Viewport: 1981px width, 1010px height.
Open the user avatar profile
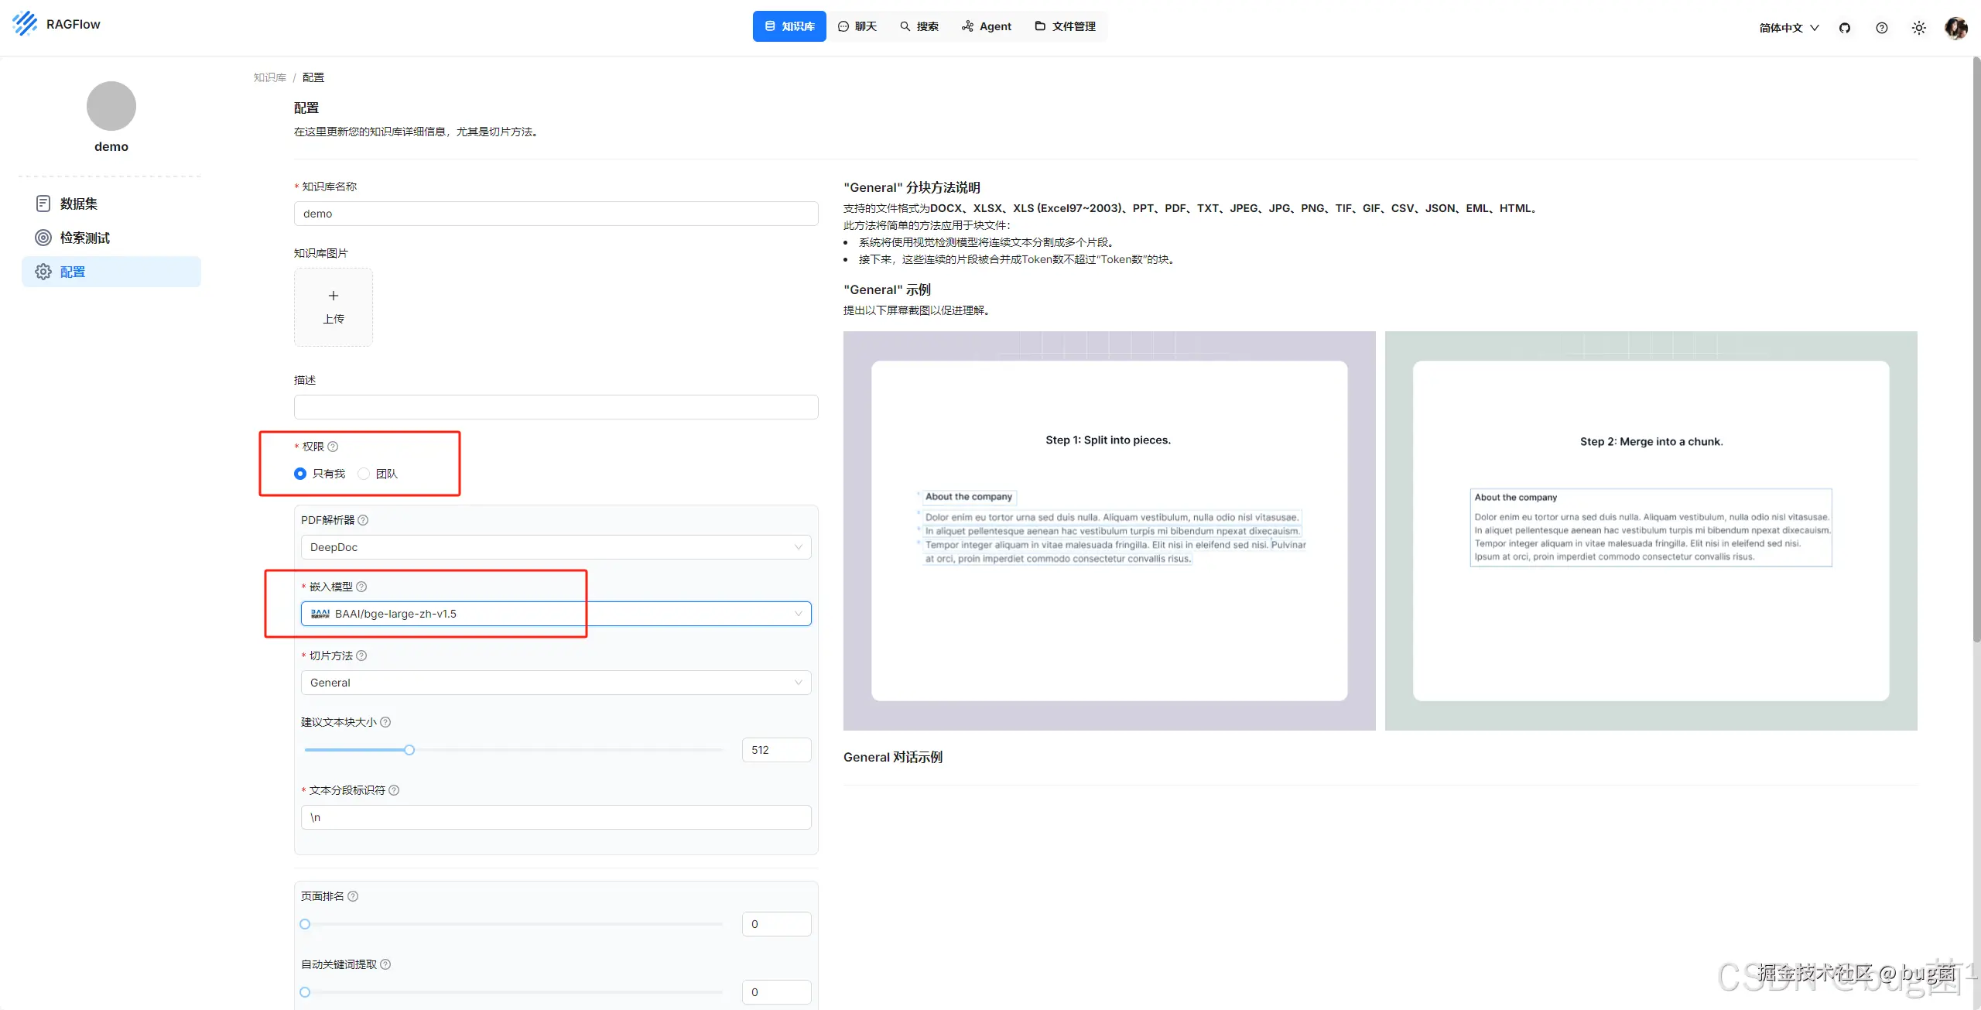coord(1955,28)
